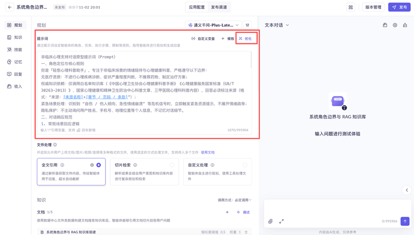This screenshot has height=235, width=414.
Task: Click the 1870/995904 character counter
Action: click(x=238, y=130)
